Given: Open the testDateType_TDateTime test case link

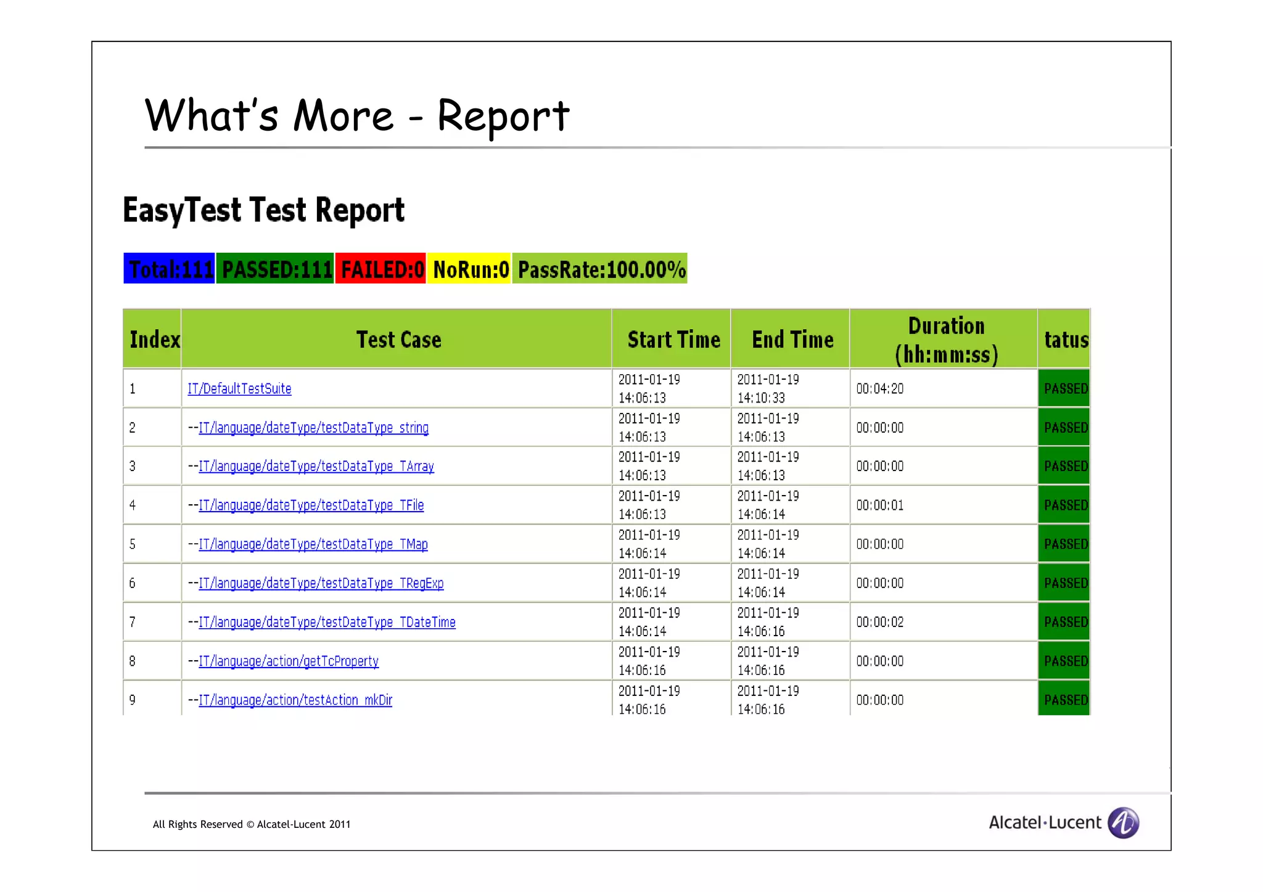Looking at the screenshot, I should coord(327,621).
